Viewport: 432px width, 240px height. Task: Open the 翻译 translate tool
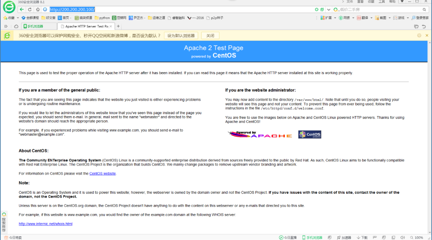(362, 18)
